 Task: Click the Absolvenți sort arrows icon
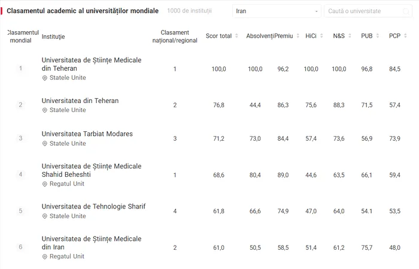(x=274, y=36)
